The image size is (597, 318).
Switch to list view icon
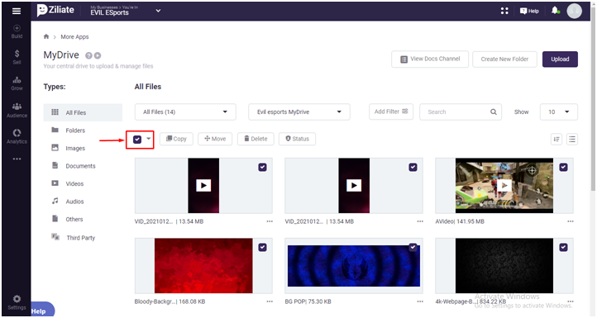click(572, 140)
